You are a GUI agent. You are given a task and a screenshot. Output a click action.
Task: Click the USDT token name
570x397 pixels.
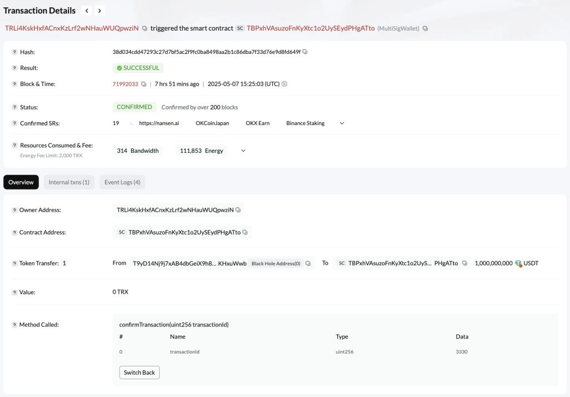point(531,264)
